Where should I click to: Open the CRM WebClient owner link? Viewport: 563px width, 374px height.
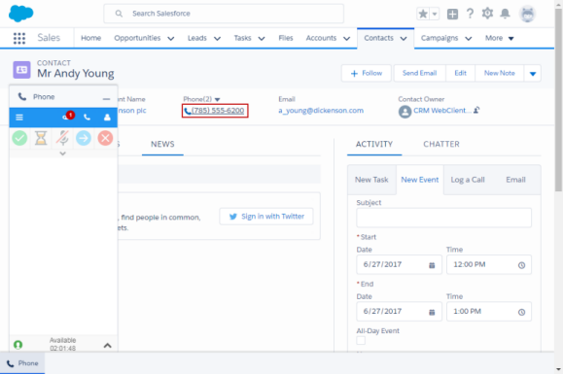441,111
